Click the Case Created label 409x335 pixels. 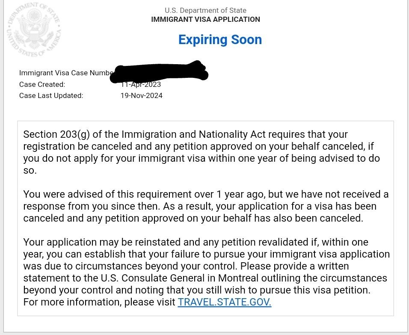(x=42, y=85)
